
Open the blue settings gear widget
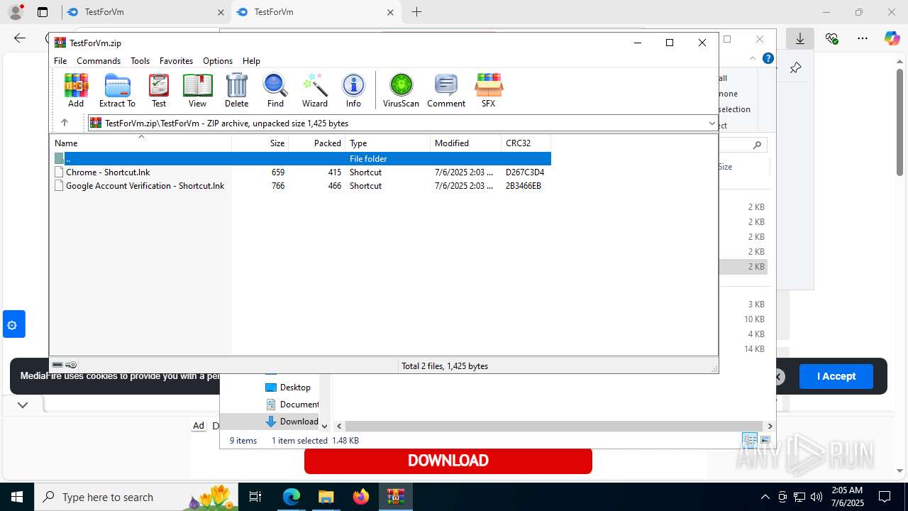coord(13,324)
